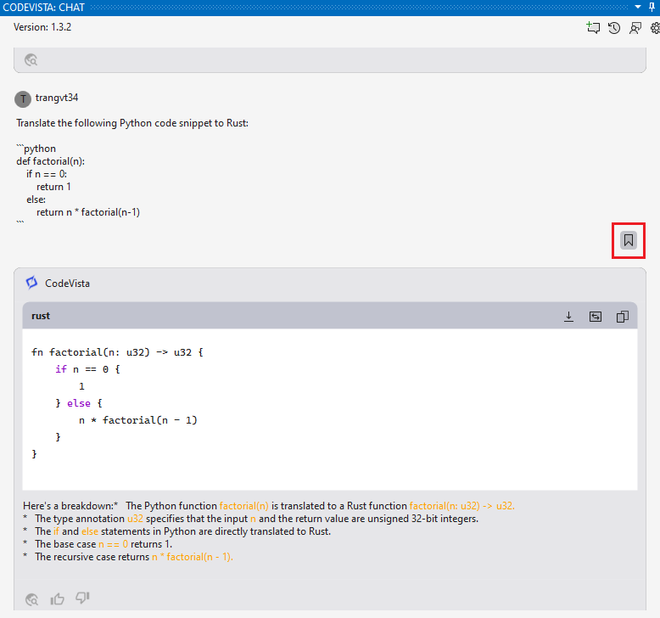
Task: Click the CodeVista logo icon
Action: pos(31,283)
